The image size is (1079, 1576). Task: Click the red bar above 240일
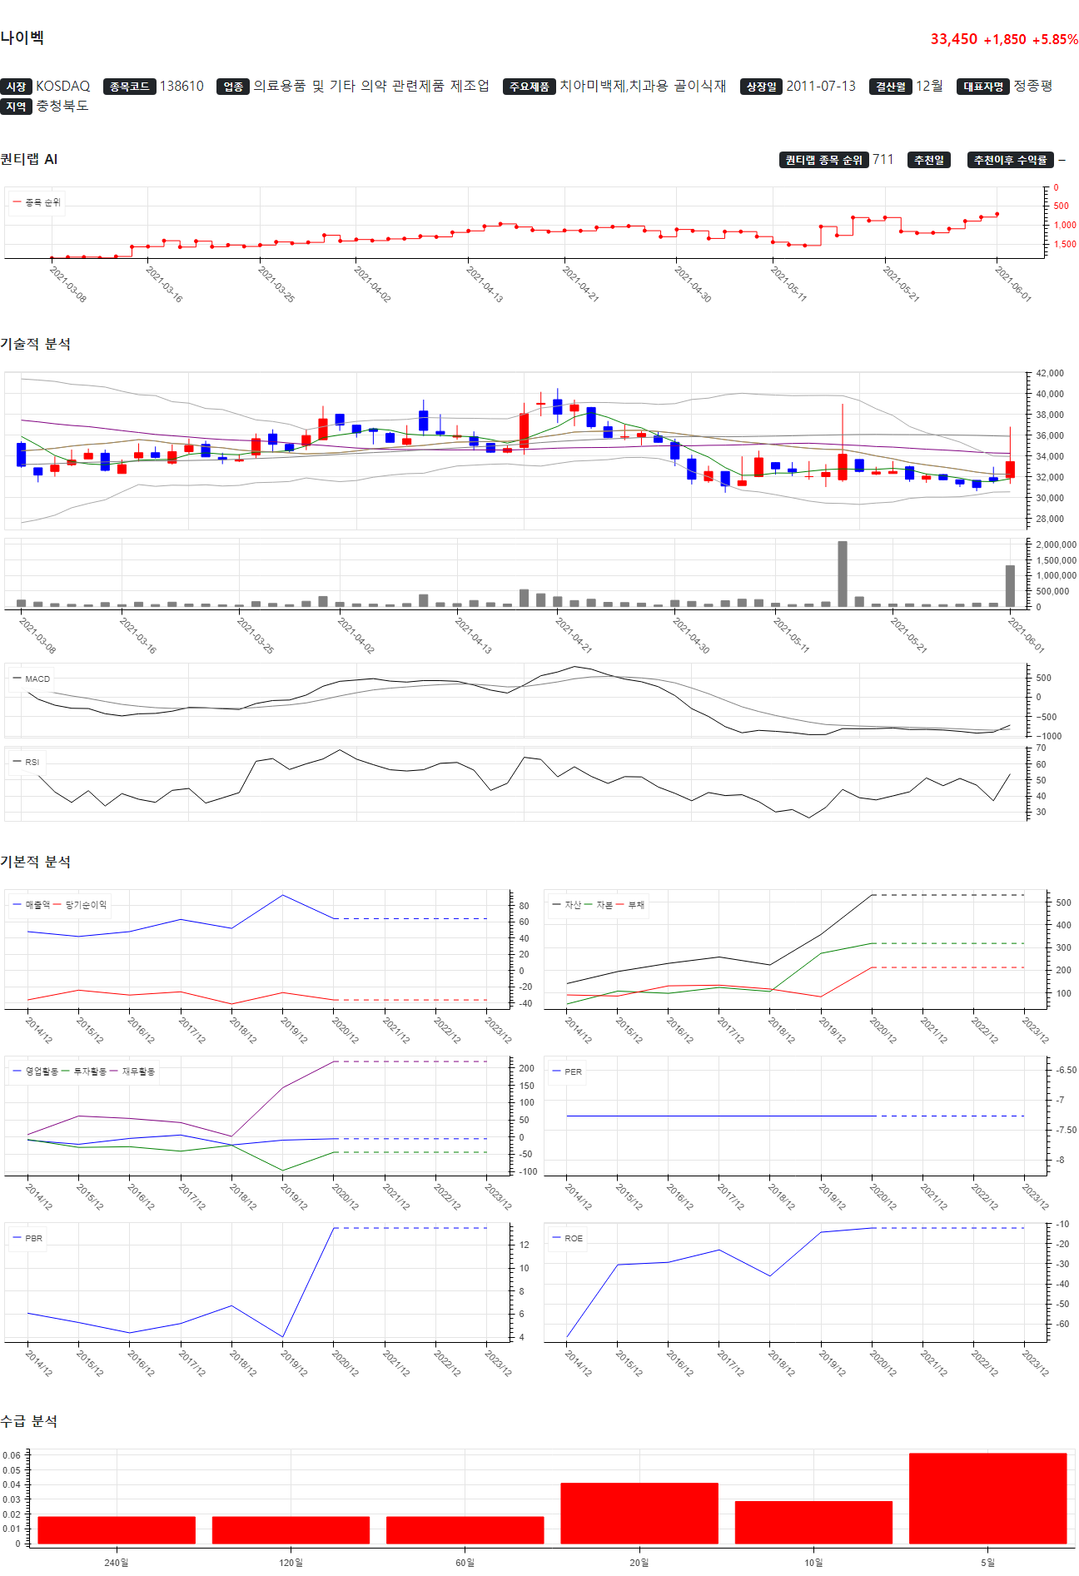(x=117, y=1530)
